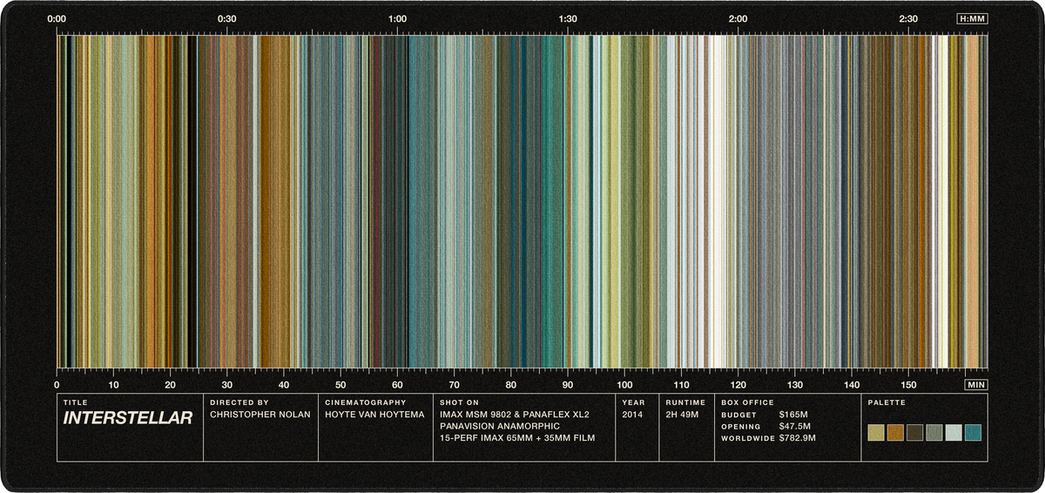
Task: Click the $782.9M worldwide value
Action: (799, 438)
